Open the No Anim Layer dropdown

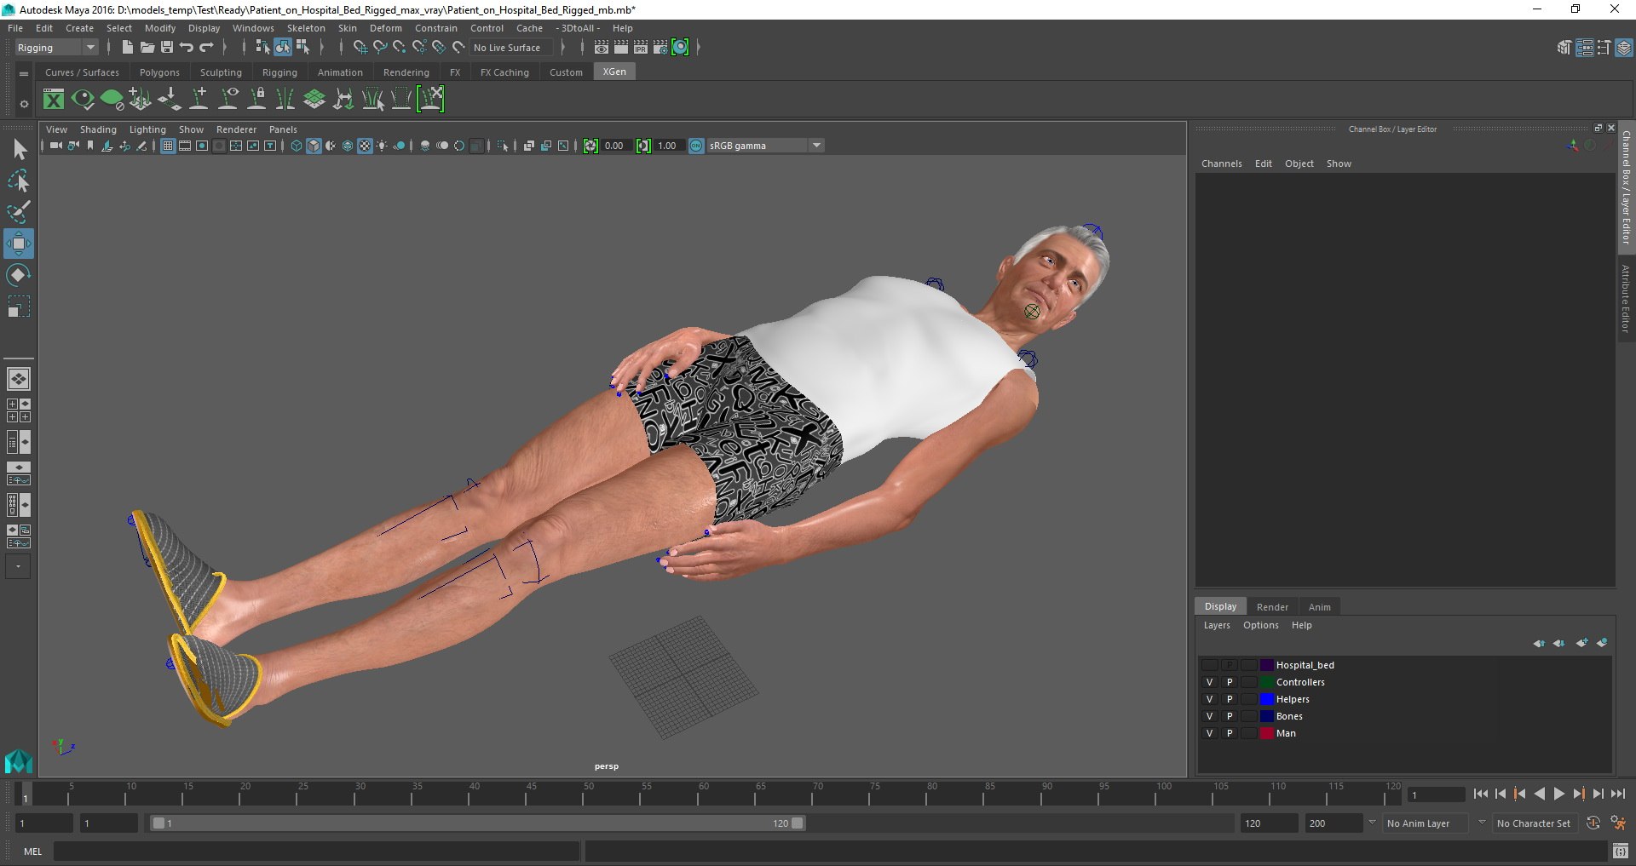click(x=1427, y=823)
